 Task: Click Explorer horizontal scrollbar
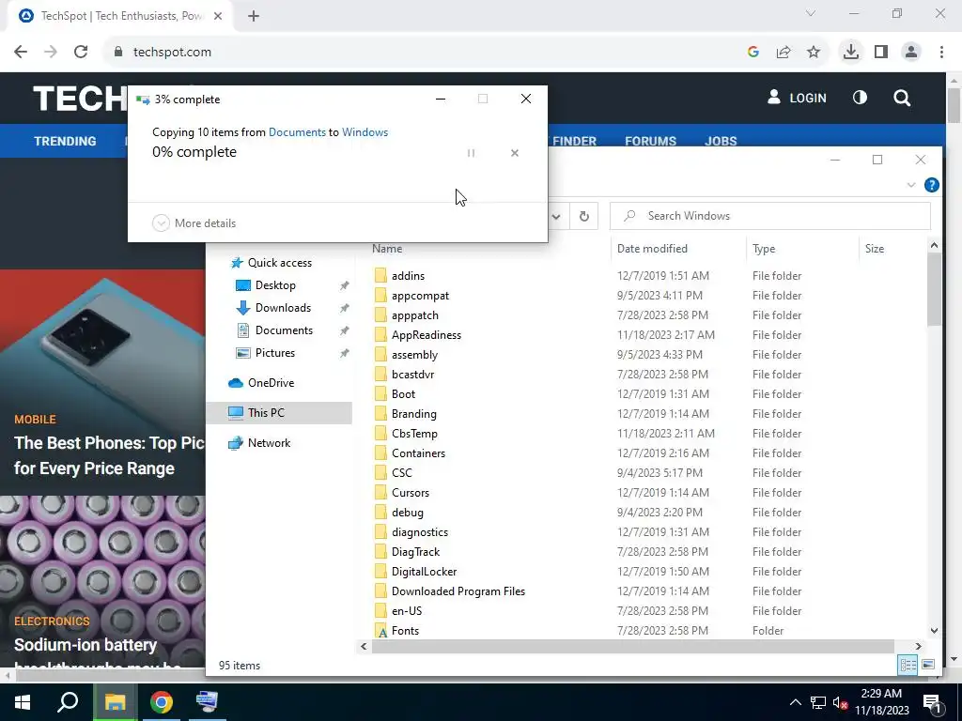[x=633, y=646]
